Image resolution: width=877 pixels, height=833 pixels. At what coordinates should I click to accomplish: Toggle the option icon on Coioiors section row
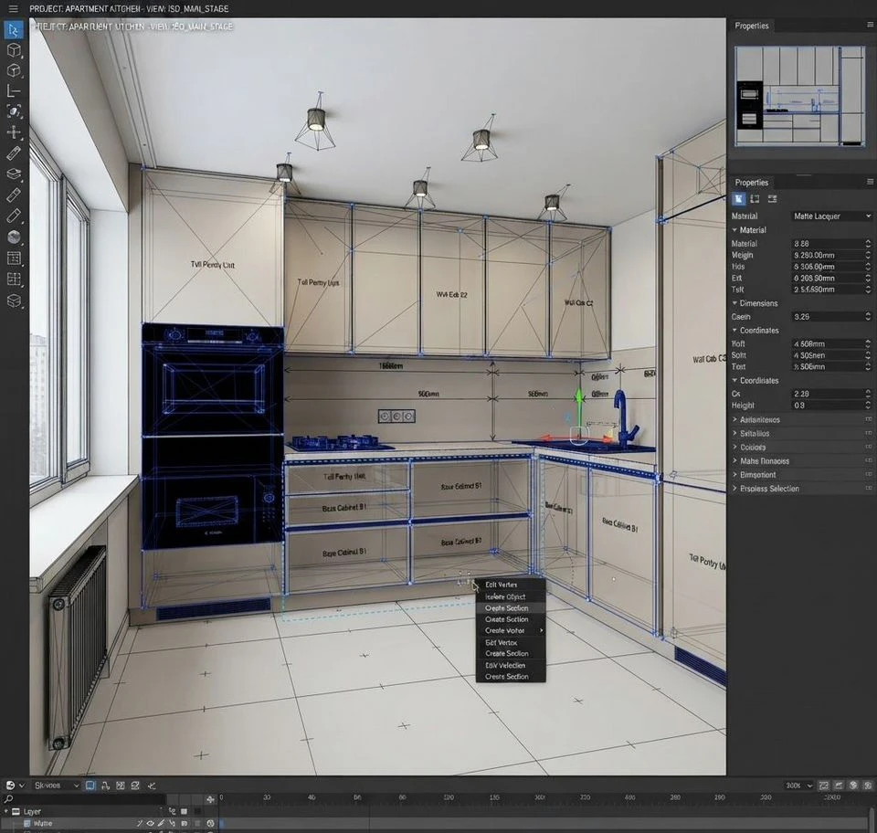(869, 448)
